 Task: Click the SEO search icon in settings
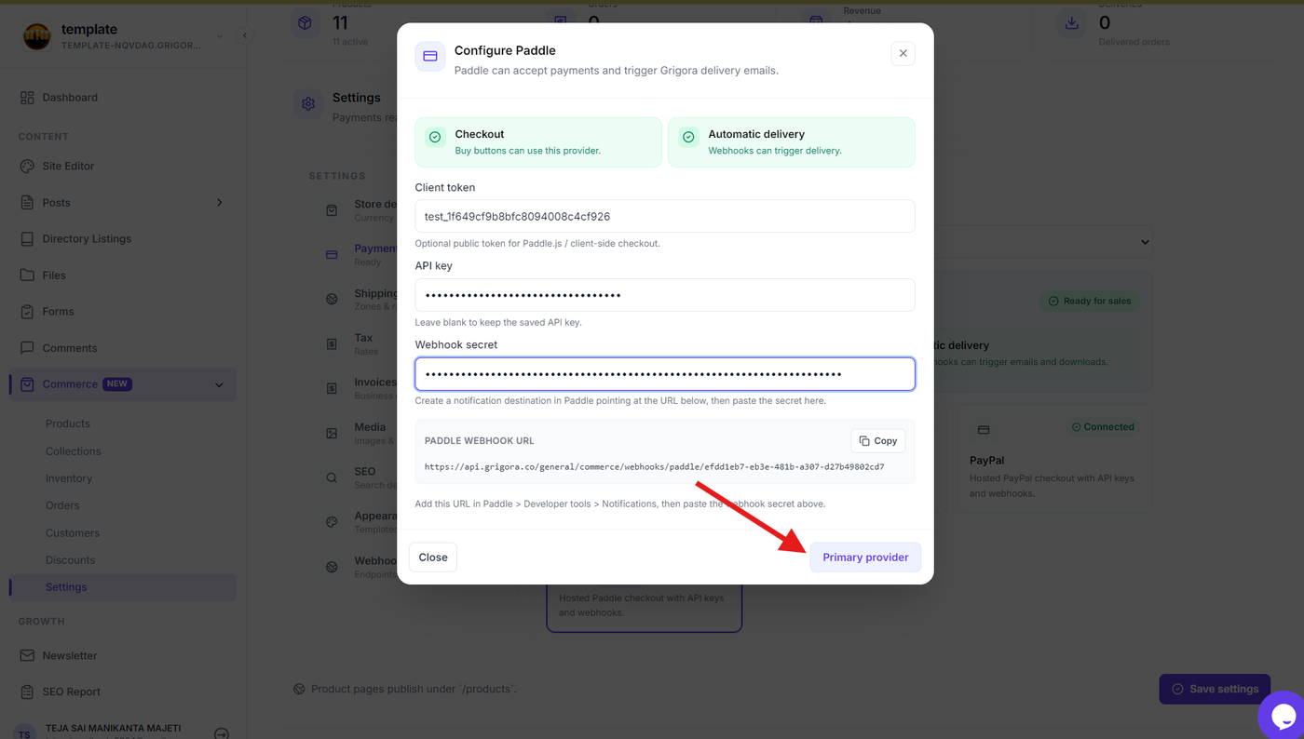[332, 477]
